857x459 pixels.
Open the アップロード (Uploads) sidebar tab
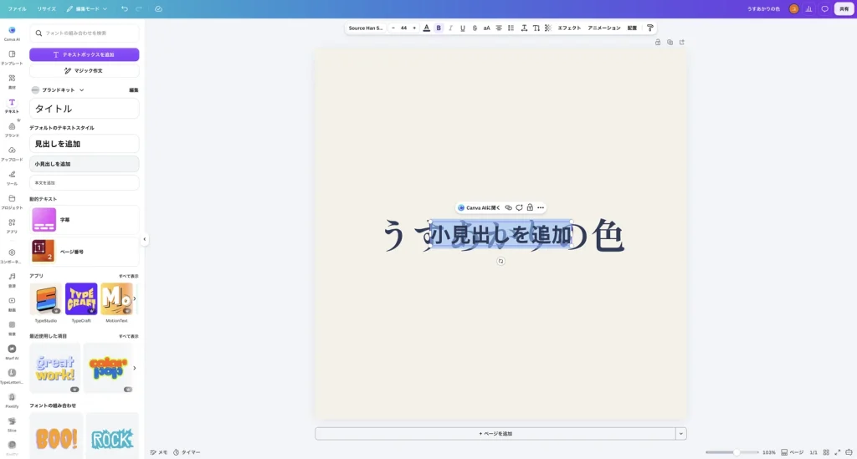(x=12, y=153)
